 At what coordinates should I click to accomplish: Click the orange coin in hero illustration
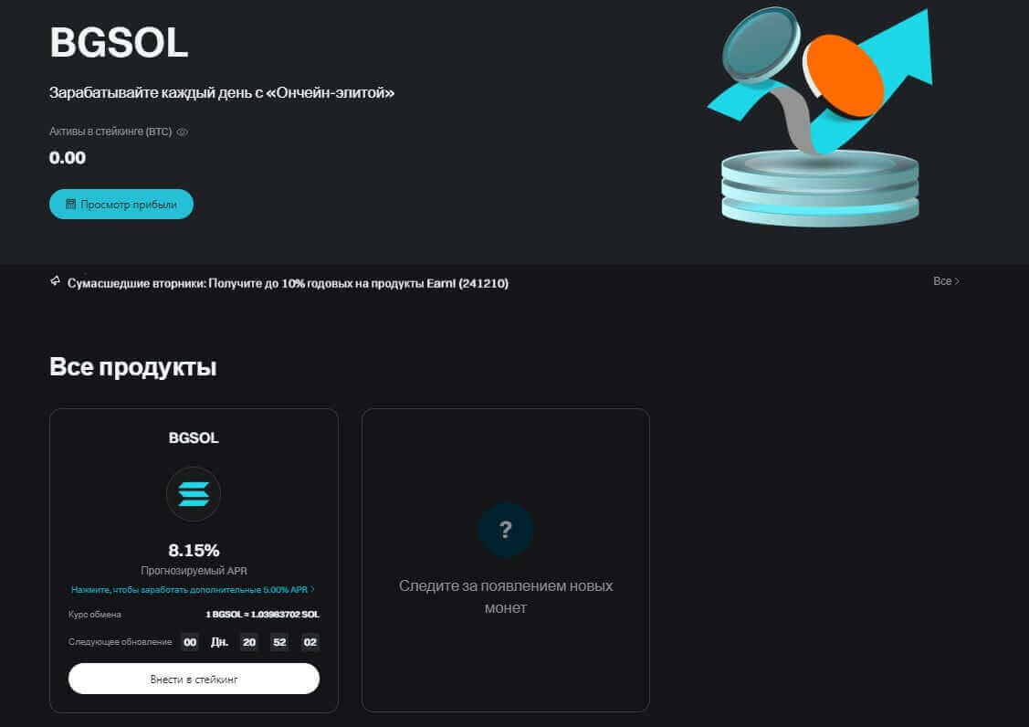[844, 77]
